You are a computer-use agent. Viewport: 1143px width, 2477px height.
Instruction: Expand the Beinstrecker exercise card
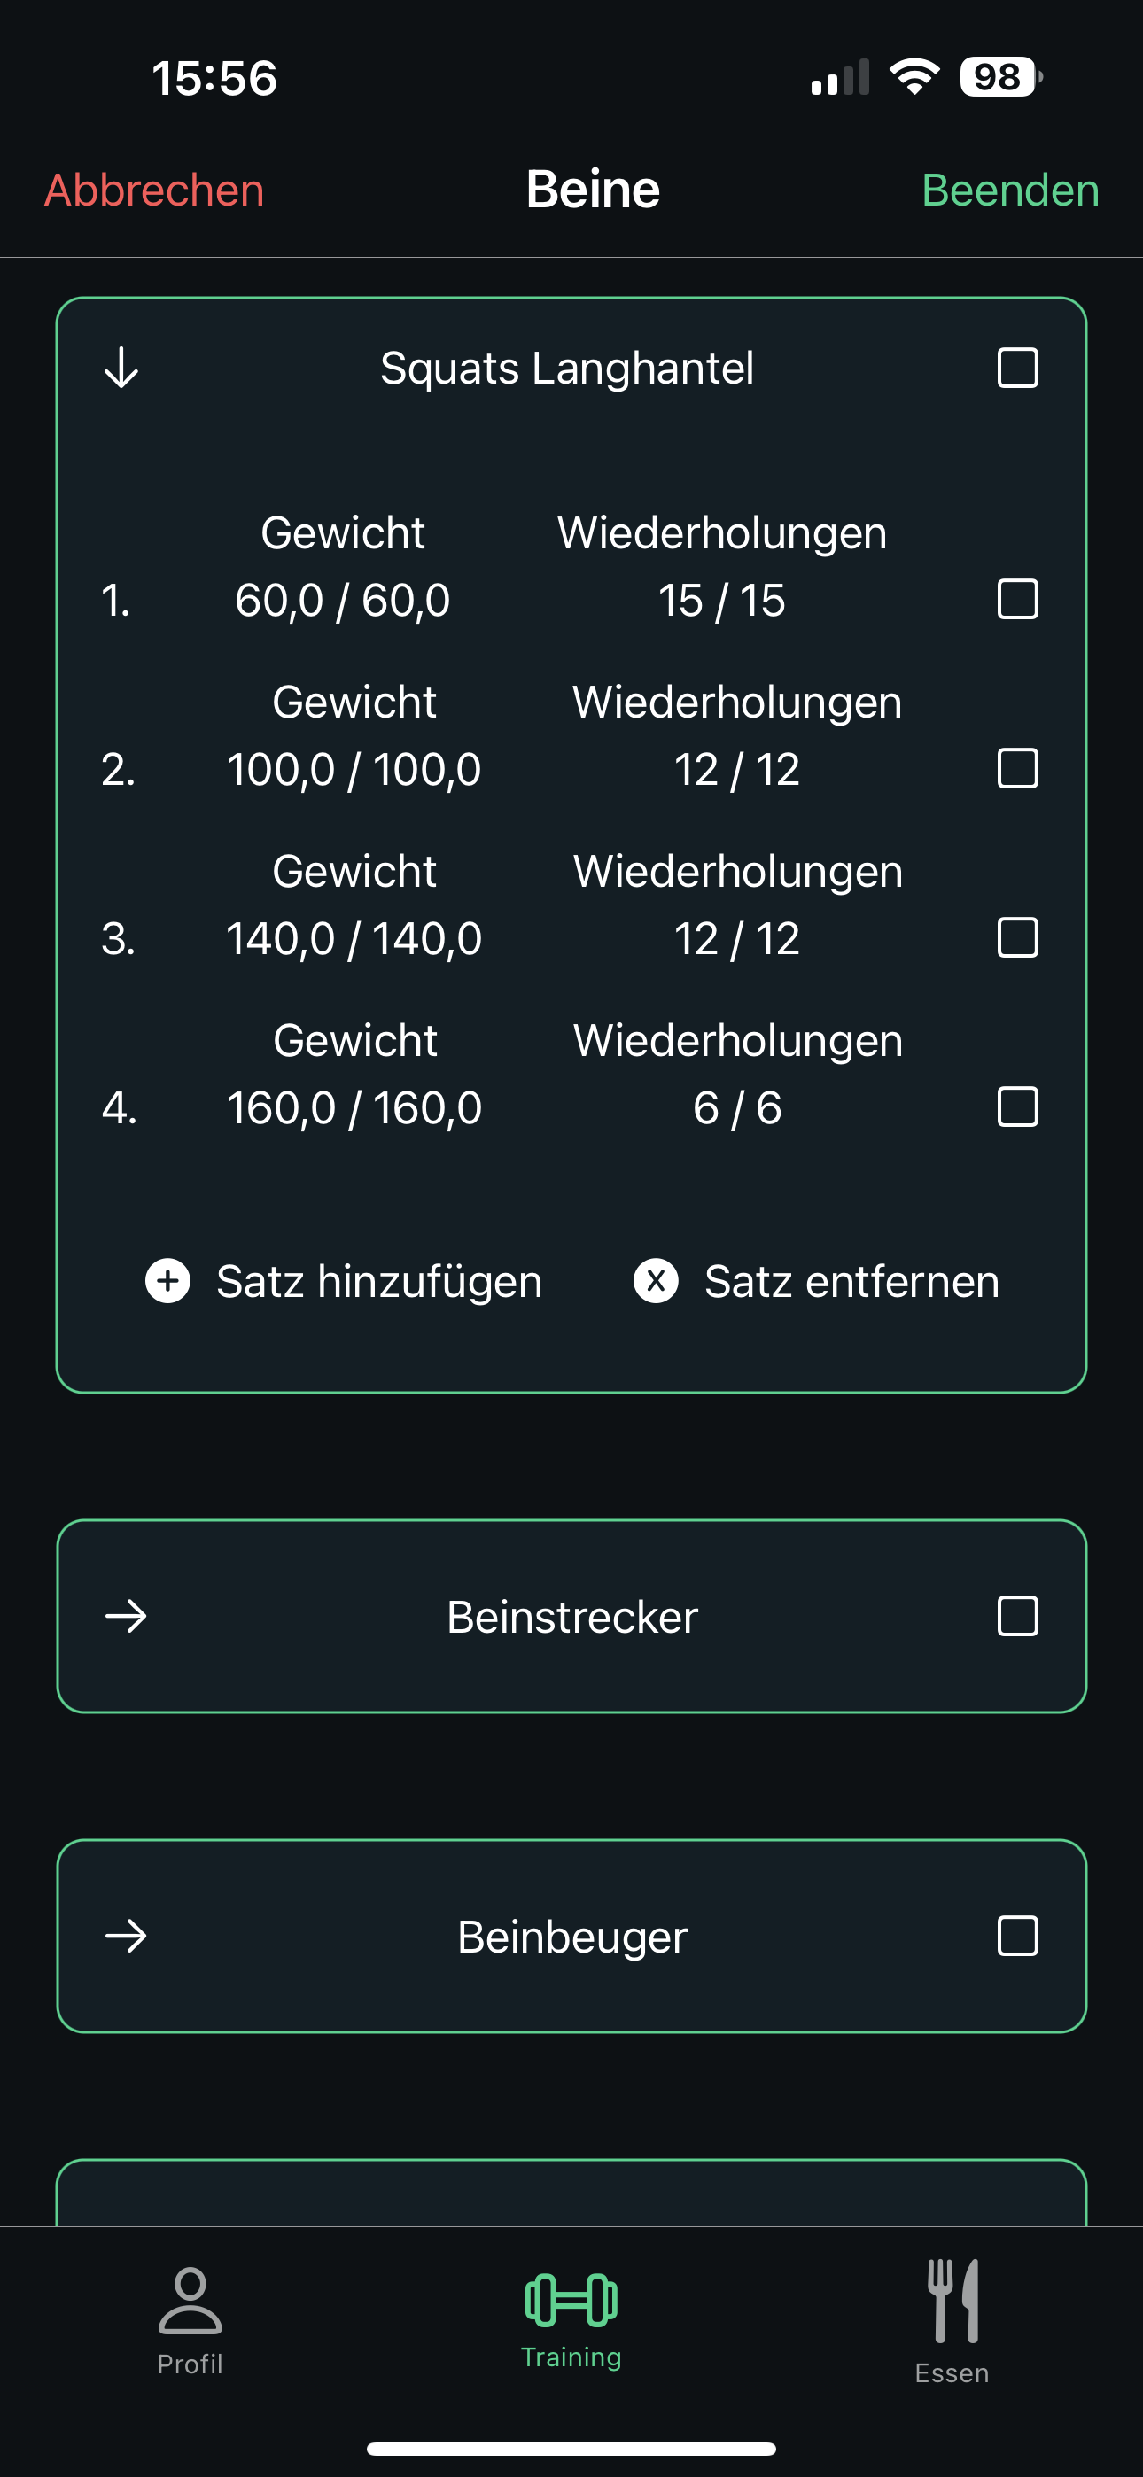[x=126, y=1617]
